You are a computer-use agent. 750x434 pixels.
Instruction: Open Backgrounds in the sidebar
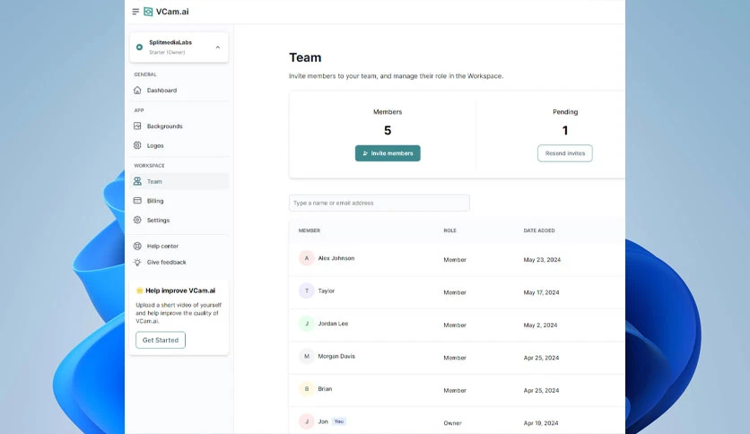click(x=164, y=126)
